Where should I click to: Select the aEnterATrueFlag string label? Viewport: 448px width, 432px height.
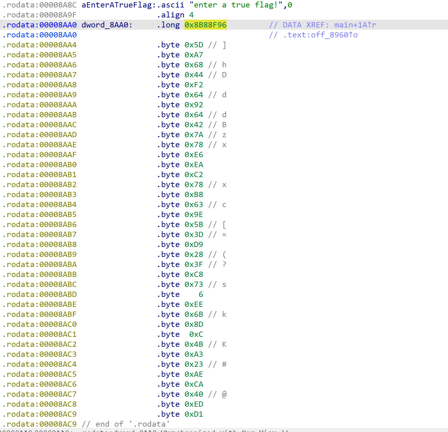[116, 5]
